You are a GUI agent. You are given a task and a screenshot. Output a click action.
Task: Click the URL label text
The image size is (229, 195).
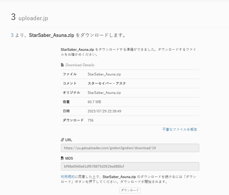click(x=69, y=140)
